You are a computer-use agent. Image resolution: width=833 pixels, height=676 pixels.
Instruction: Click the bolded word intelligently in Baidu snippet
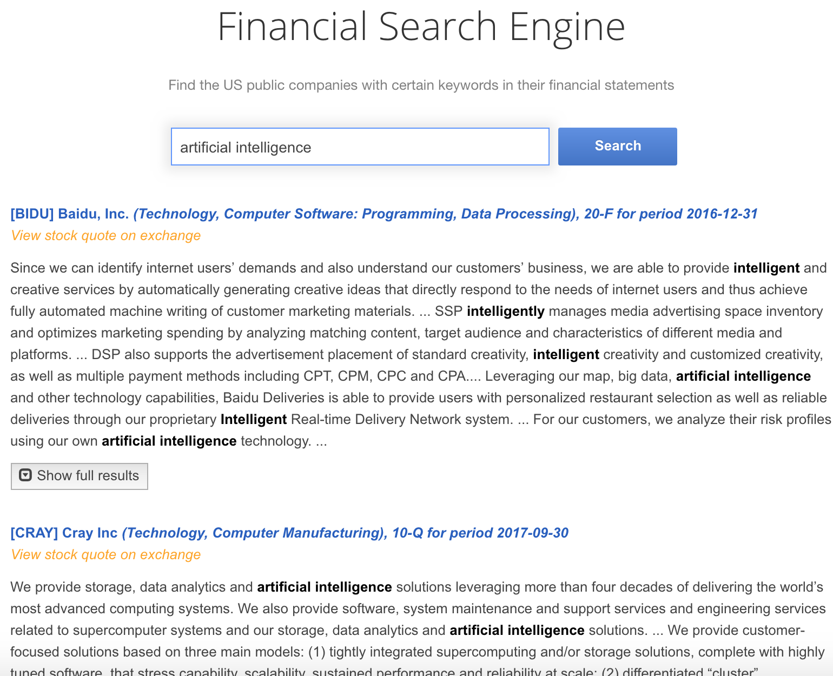[506, 311]
